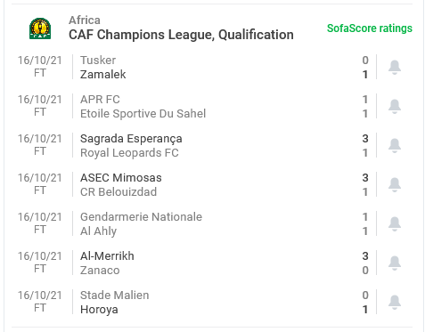The width and height of the screenshot is (425, 332).
Task: Select Royal Leopards FC team name
Action: pyautogui.click(x=129, y=153)
